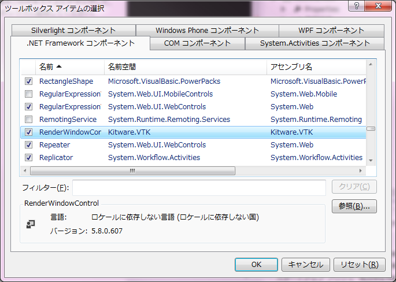Click the 参照(B)... browse button

354,206
